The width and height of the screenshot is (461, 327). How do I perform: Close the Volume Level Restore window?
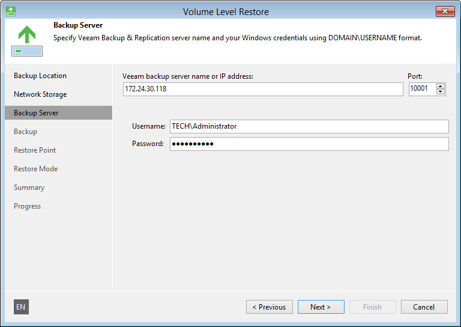point(445,11)
